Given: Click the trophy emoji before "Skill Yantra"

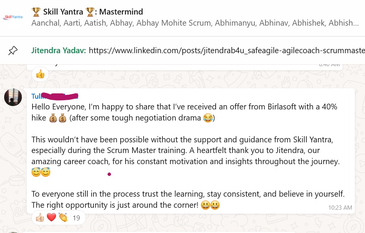Looking at the screenshot, I should point(36,12).
